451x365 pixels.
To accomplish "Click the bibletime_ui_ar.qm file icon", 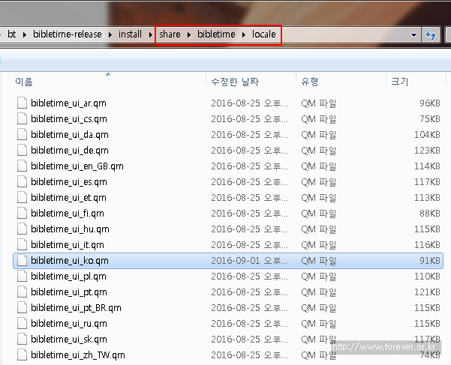I will point(23,103).
